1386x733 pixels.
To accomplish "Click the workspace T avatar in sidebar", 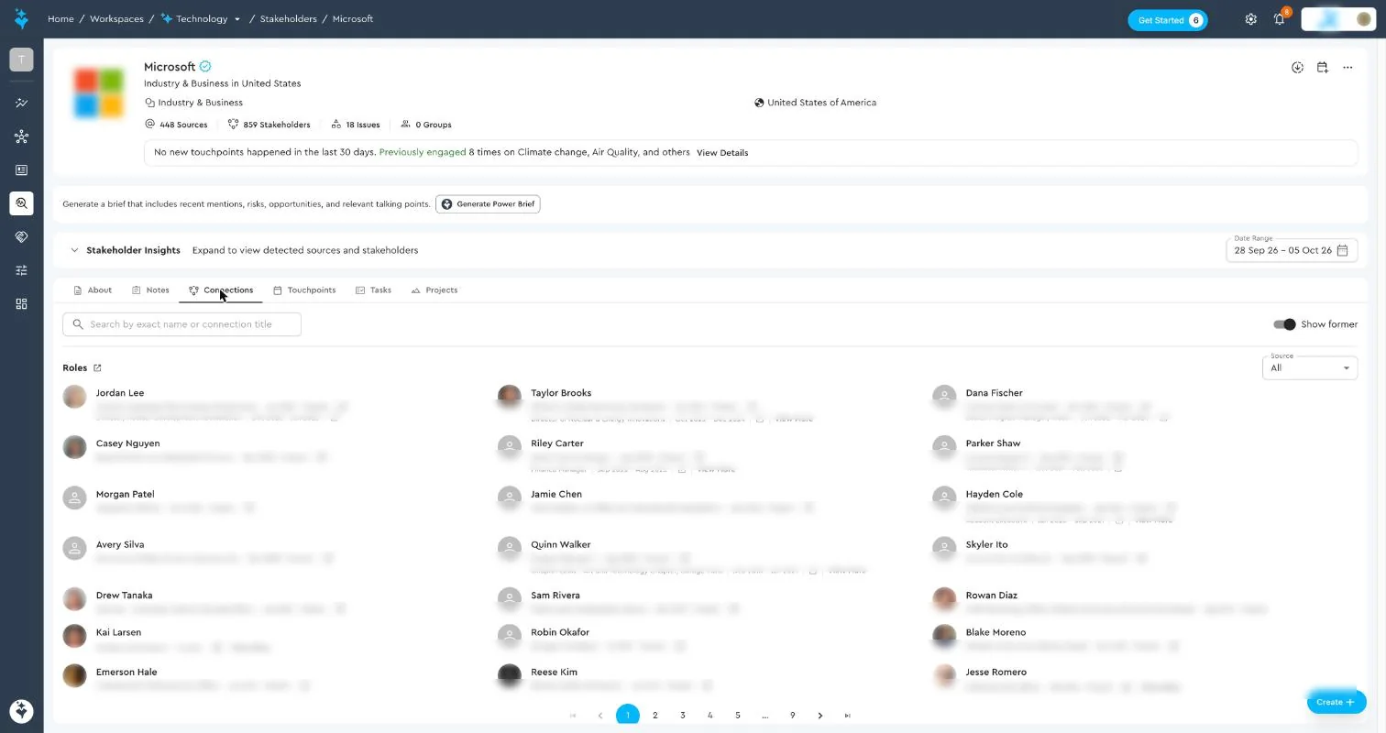I will tap(21, 60).
